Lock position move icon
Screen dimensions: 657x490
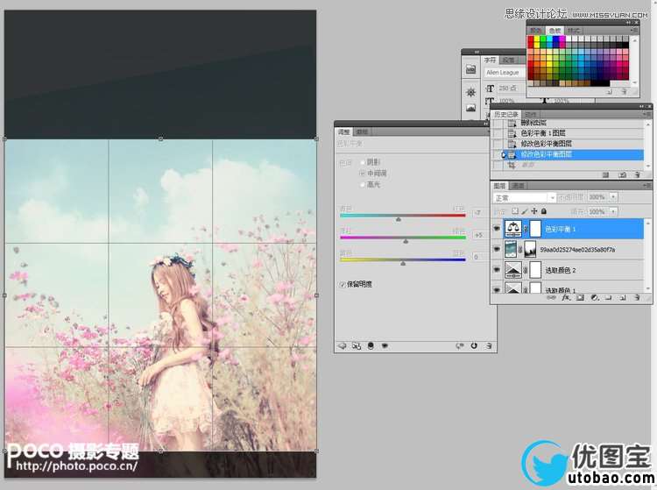click(x=534, y=211)
